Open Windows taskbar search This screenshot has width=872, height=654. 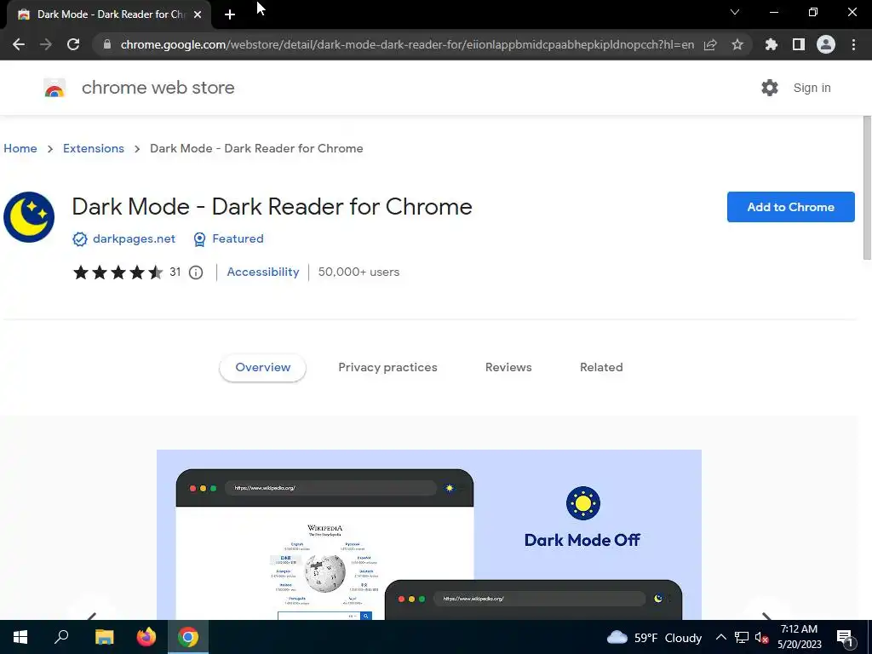61,637
